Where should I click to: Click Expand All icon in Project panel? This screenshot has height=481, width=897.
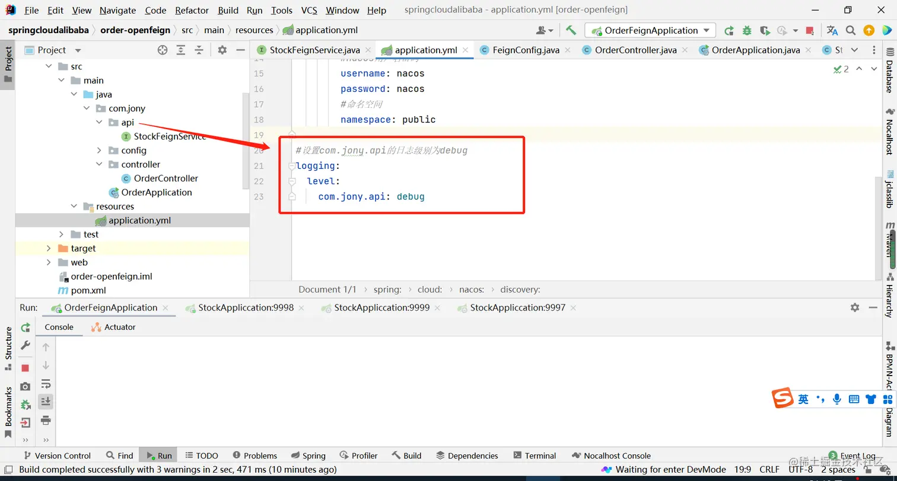182,50
